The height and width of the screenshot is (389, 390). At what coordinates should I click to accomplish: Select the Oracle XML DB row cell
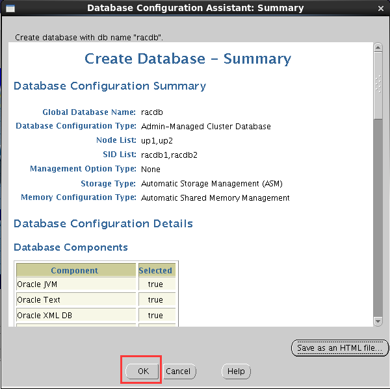(76, 315)
